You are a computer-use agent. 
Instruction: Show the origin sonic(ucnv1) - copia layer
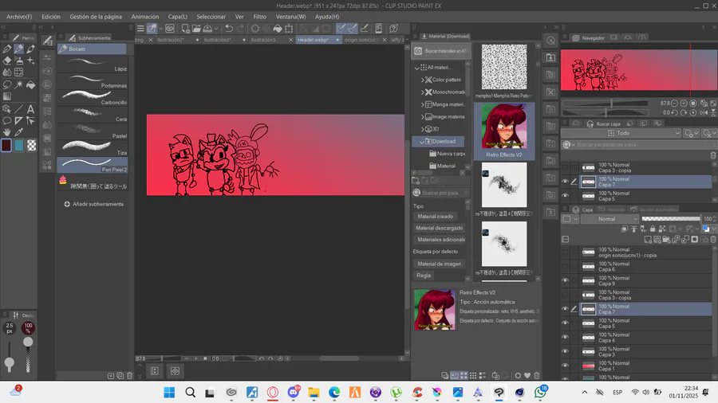(565, 252)
